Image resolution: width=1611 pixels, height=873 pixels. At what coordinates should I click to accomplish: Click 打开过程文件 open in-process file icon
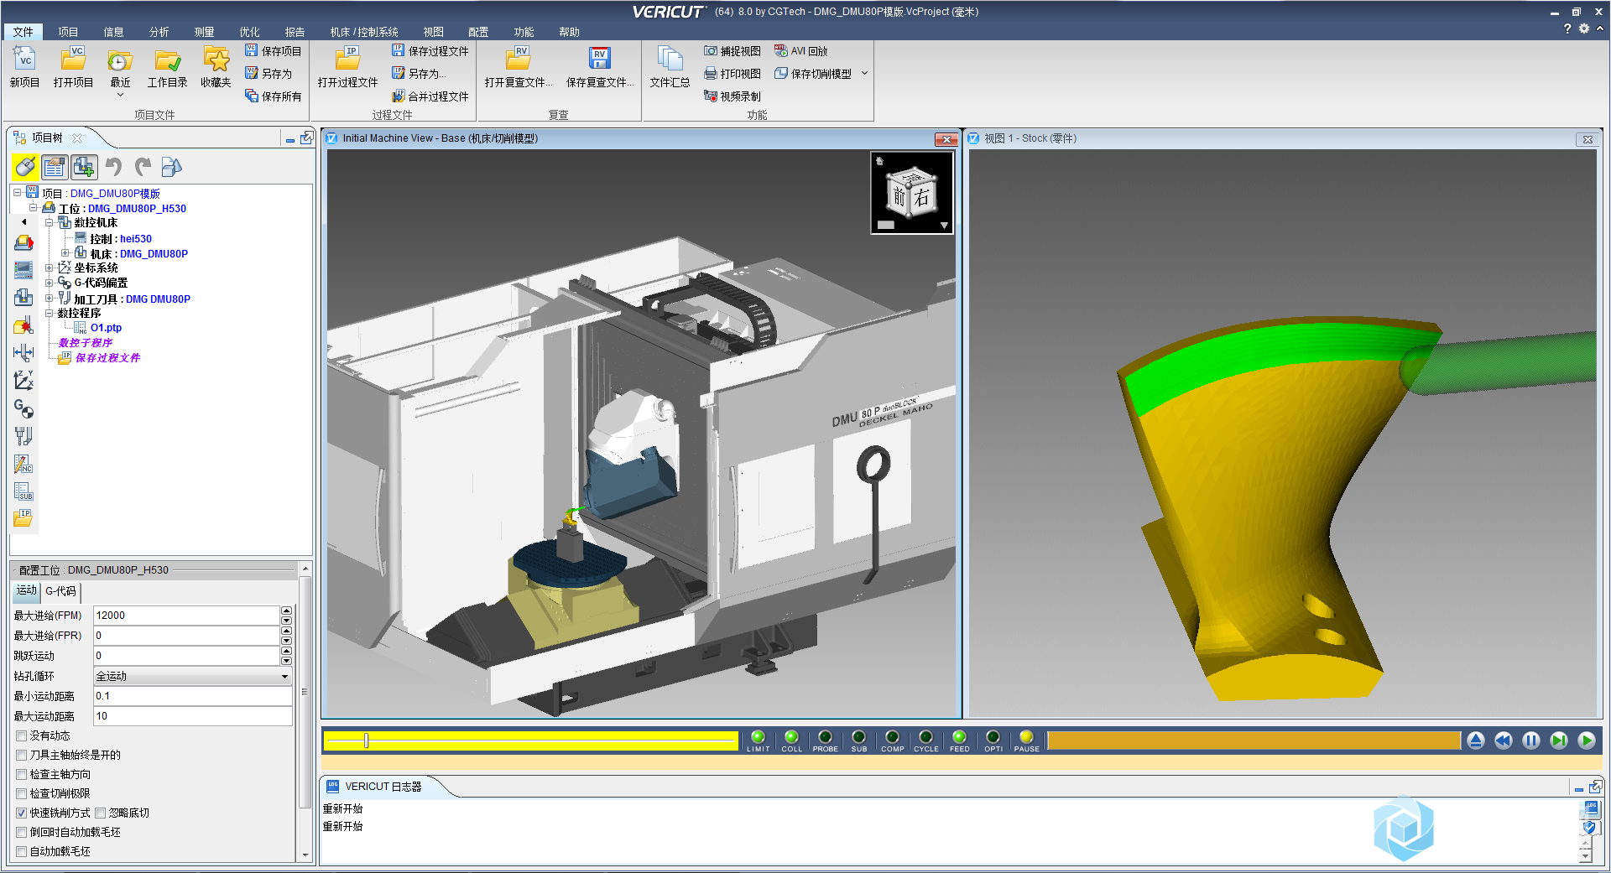click(347, 60)
